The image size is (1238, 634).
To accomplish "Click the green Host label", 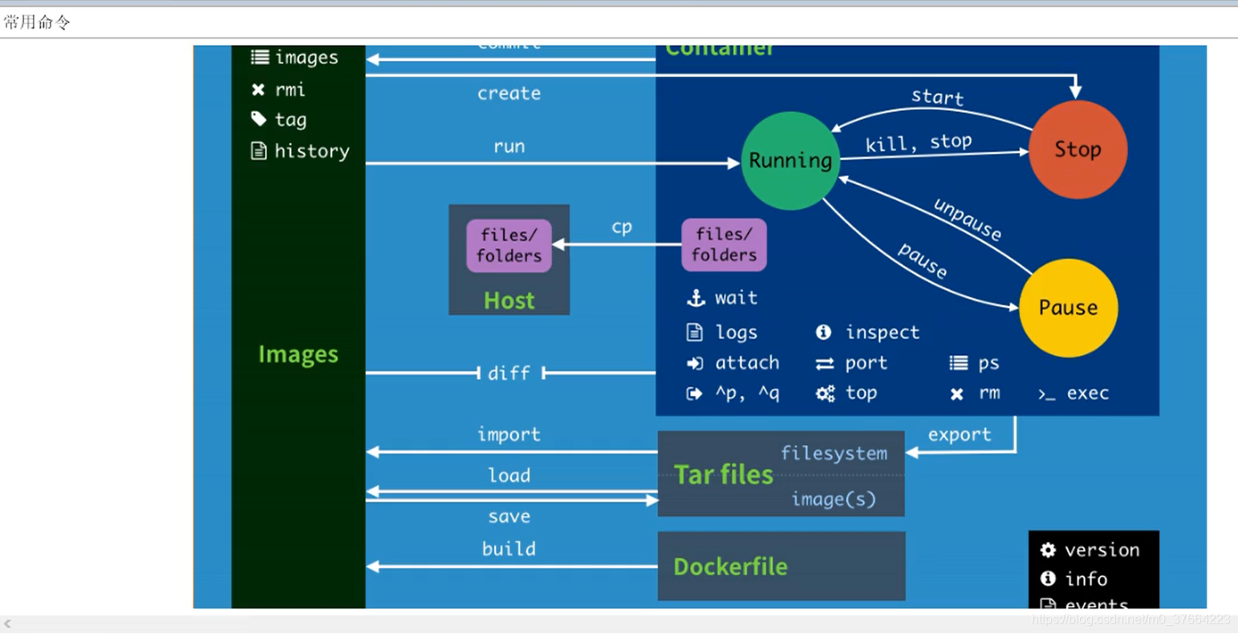I will click(x=509, y=301).
